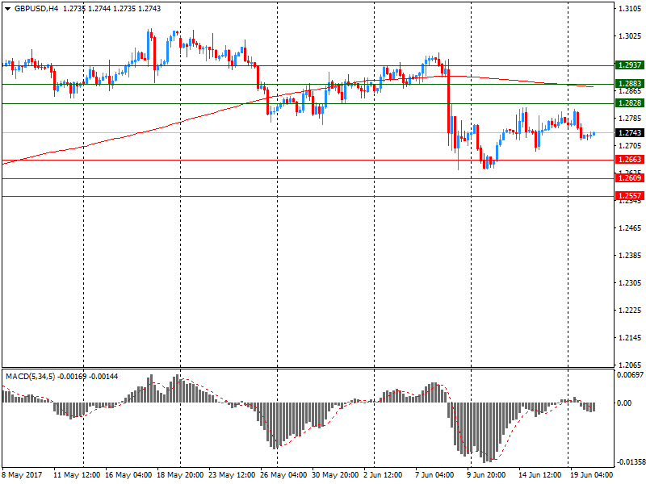Select the 1.2225 price scale value

click(x=630, y=311)
